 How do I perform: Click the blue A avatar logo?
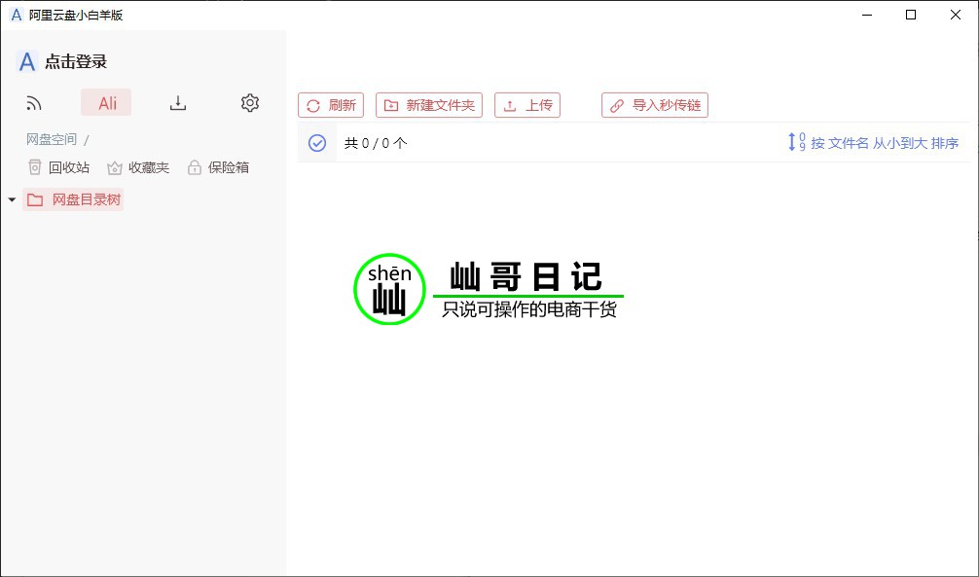[x=27, y=62]
